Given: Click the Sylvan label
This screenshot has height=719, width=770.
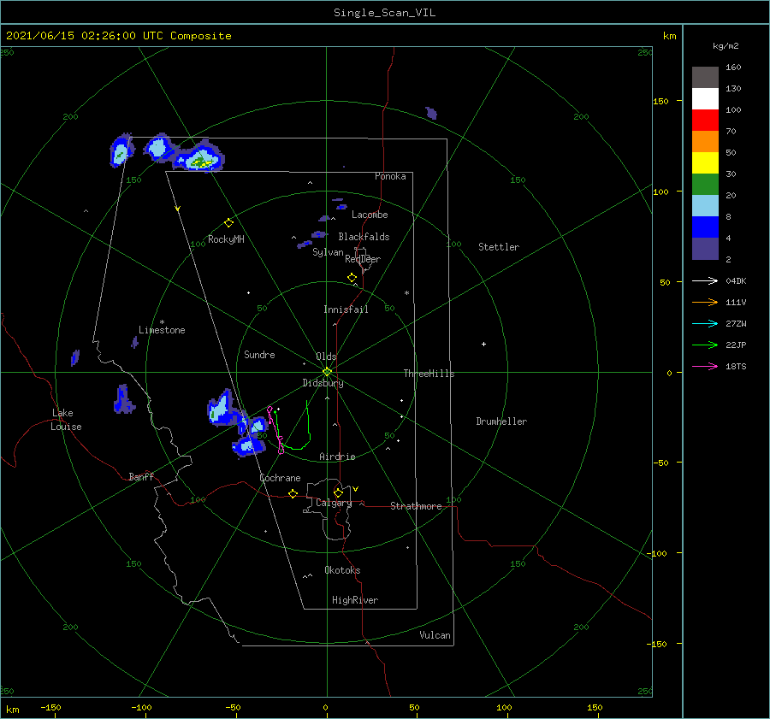Looking at the screenshot, I should (328, 252).
